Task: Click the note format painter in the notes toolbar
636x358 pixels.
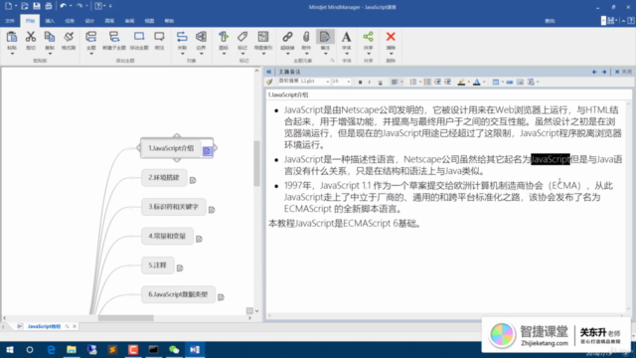Action: pyautogui.click(x=269, y=82)
